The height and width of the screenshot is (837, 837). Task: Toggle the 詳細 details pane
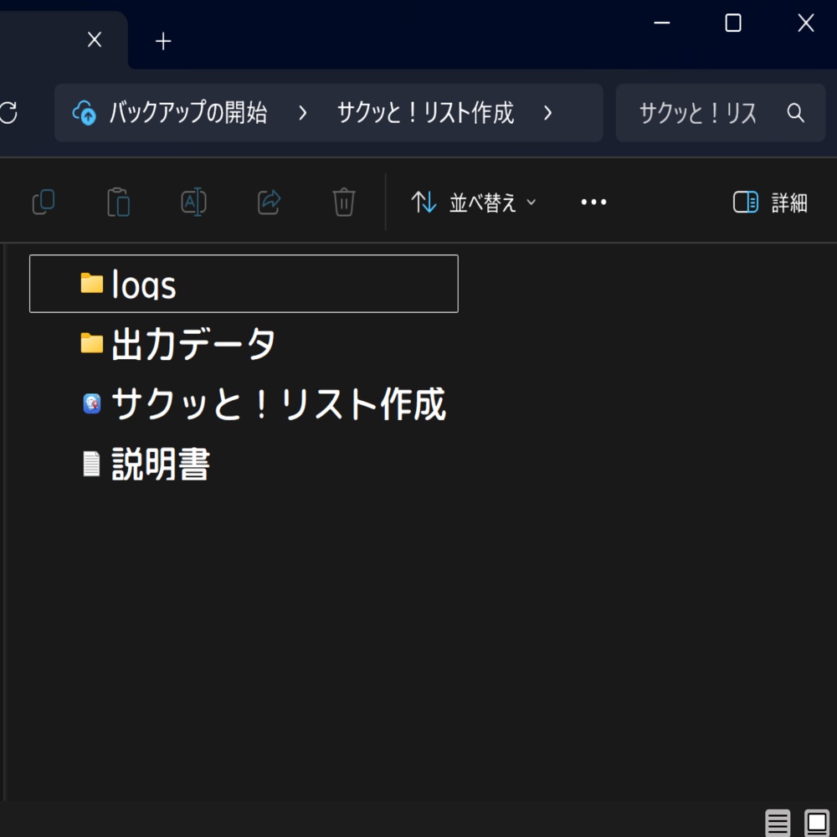click(x=769, y=202)
